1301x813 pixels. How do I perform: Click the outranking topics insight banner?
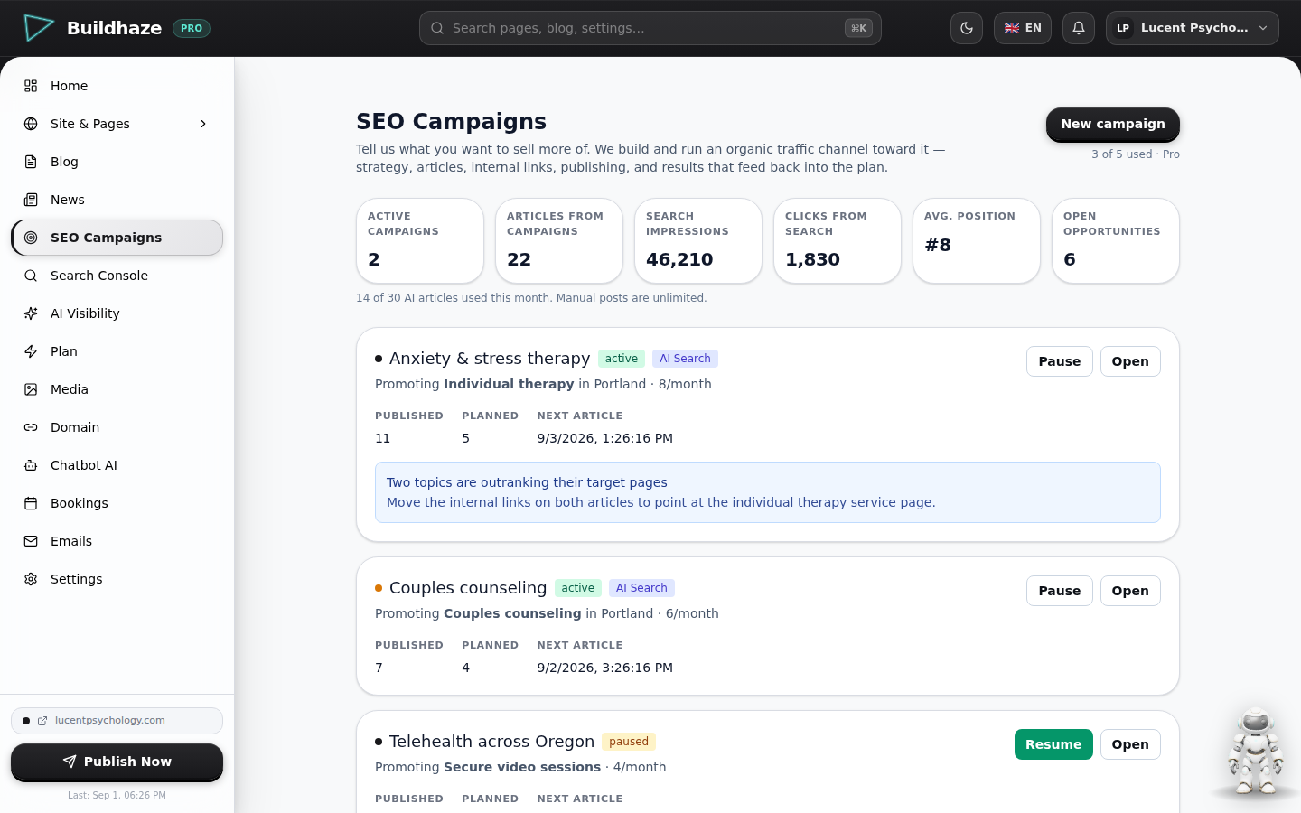click(x=768, y=492)
